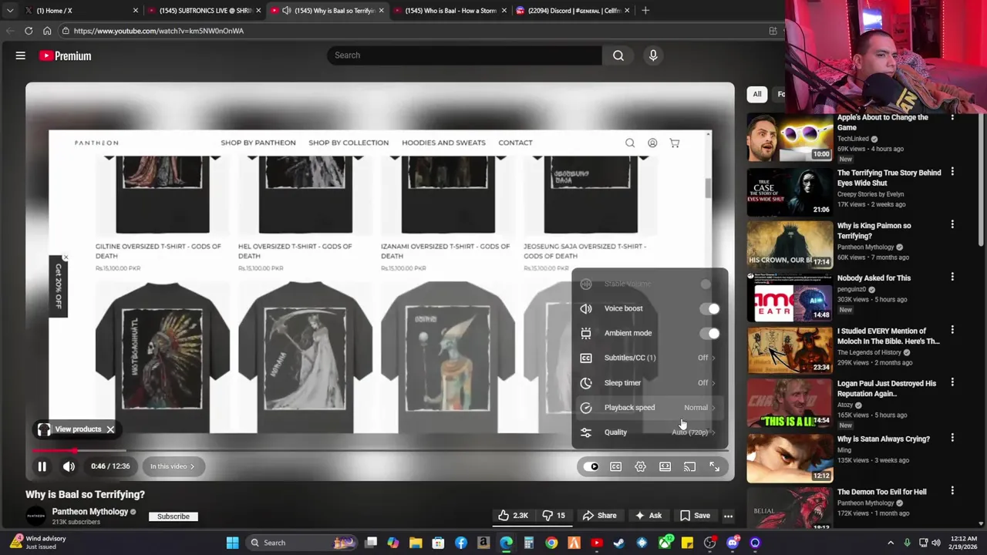The height and width of the screenshot is (555, 987).
Task: Open Xbox app from taskbar
Action: 664,543
